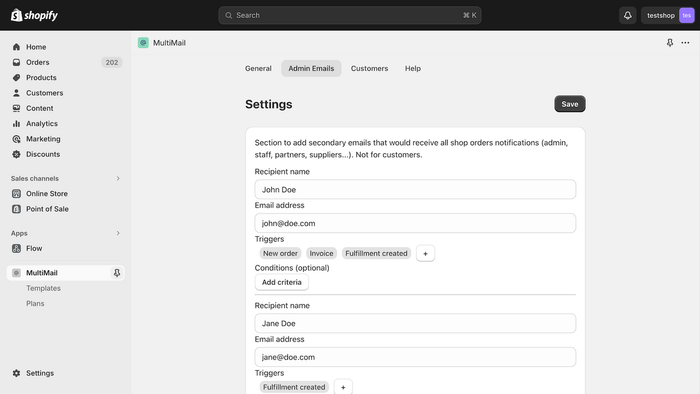Click the Products tag icon
The height and width of the screenshot is (394, 700).
tap(16, 78)
